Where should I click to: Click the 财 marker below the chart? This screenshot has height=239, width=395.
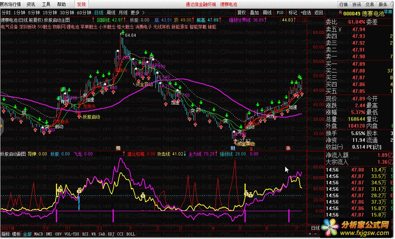tap(233, 148)
